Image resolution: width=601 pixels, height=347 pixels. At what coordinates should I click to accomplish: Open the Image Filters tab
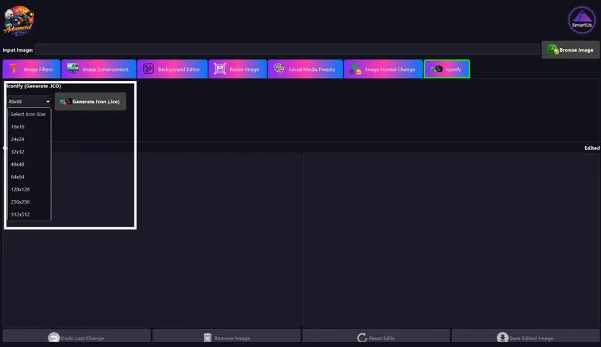coord(32,69)
